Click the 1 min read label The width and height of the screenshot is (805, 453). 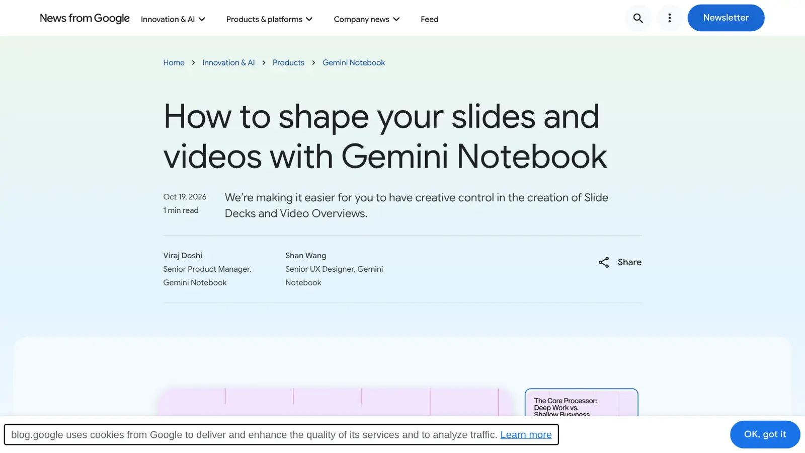click(181, 210)
